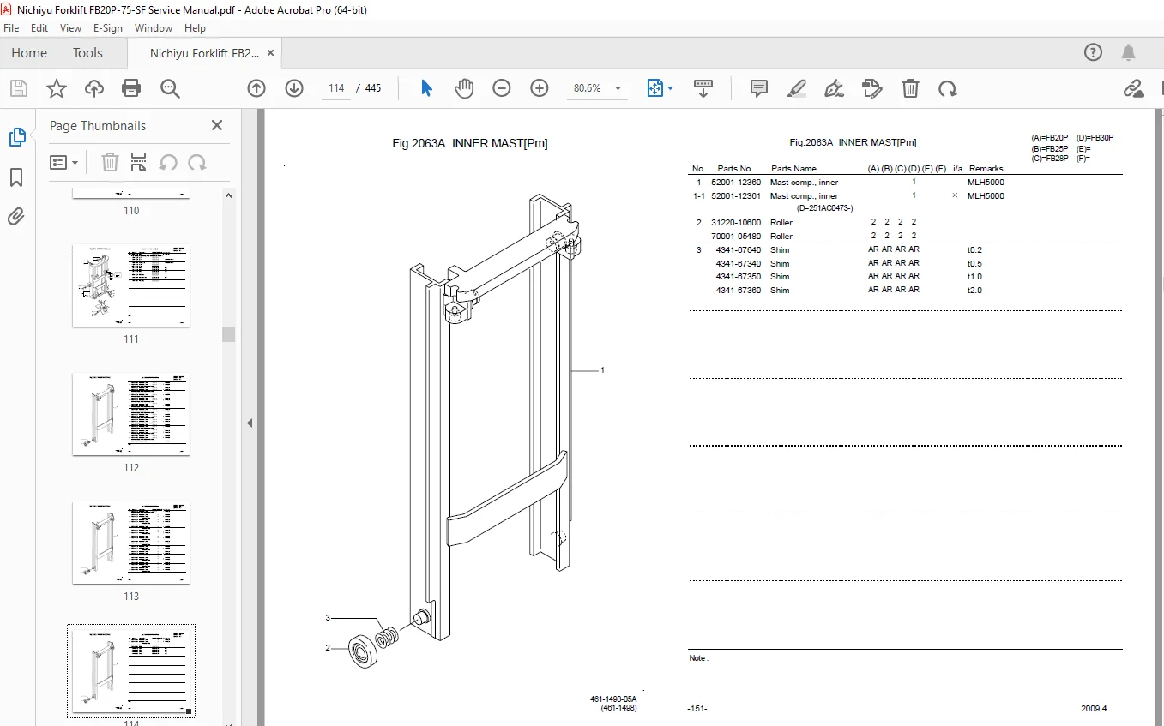Screen dimensions: 1164x726
Task: Rotate the page with the rotate icon
Action: tap(948, 88)
